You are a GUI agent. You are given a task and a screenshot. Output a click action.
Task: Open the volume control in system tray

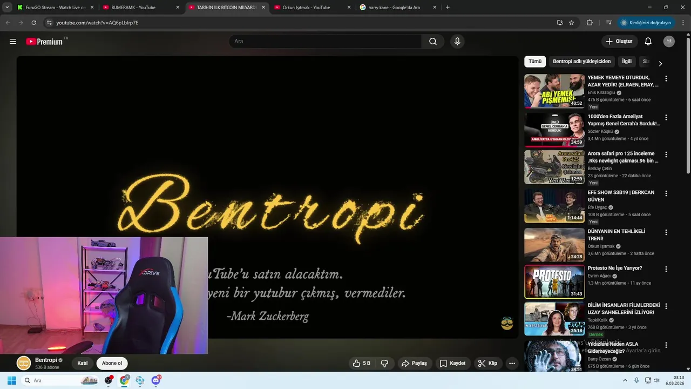[656, 380]
